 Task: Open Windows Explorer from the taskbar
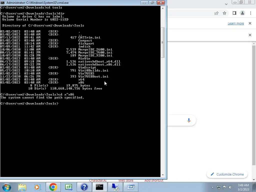click(x=22, y=187)
